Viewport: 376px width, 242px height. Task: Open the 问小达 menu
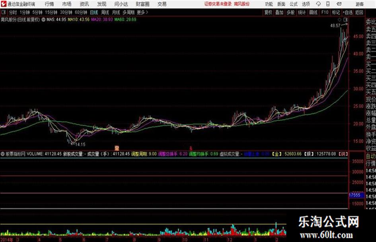point(121,4)
